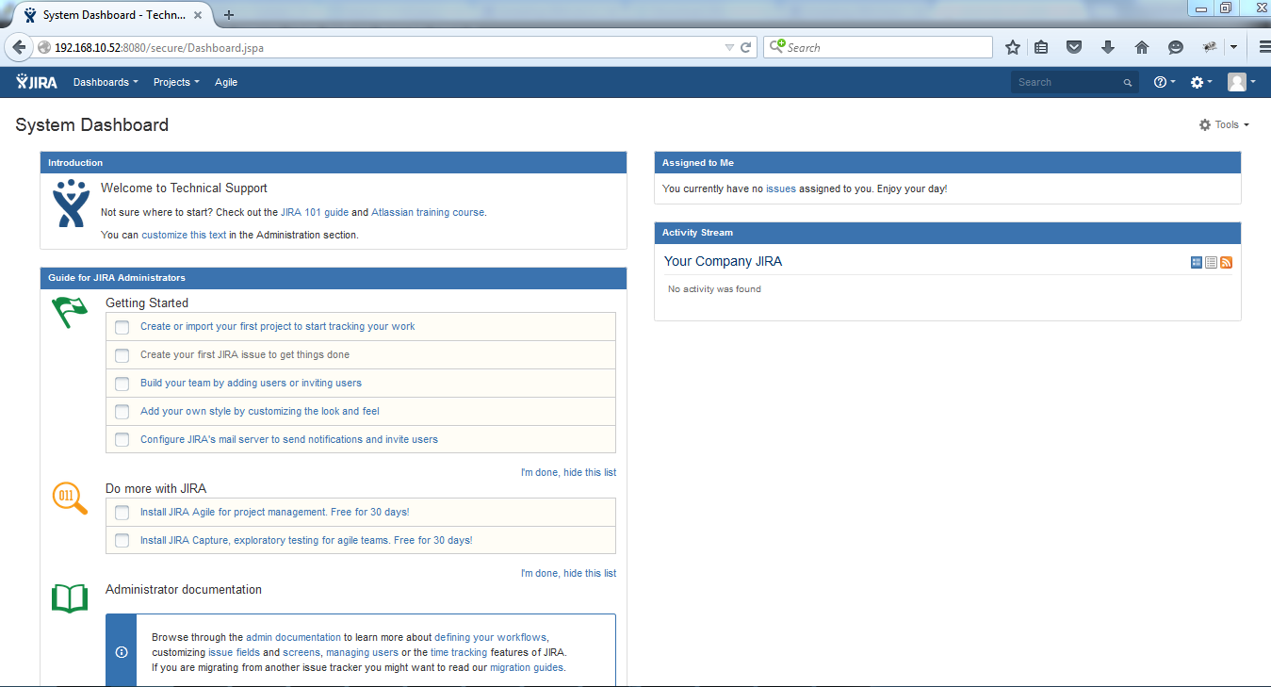
Task: Open the Agile menu item
Action: [x=226, y=82]
